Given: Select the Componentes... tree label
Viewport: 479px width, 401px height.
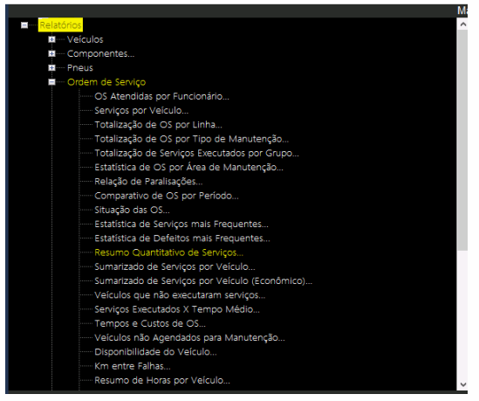Looking at the screenshot, I should (101, 54).
